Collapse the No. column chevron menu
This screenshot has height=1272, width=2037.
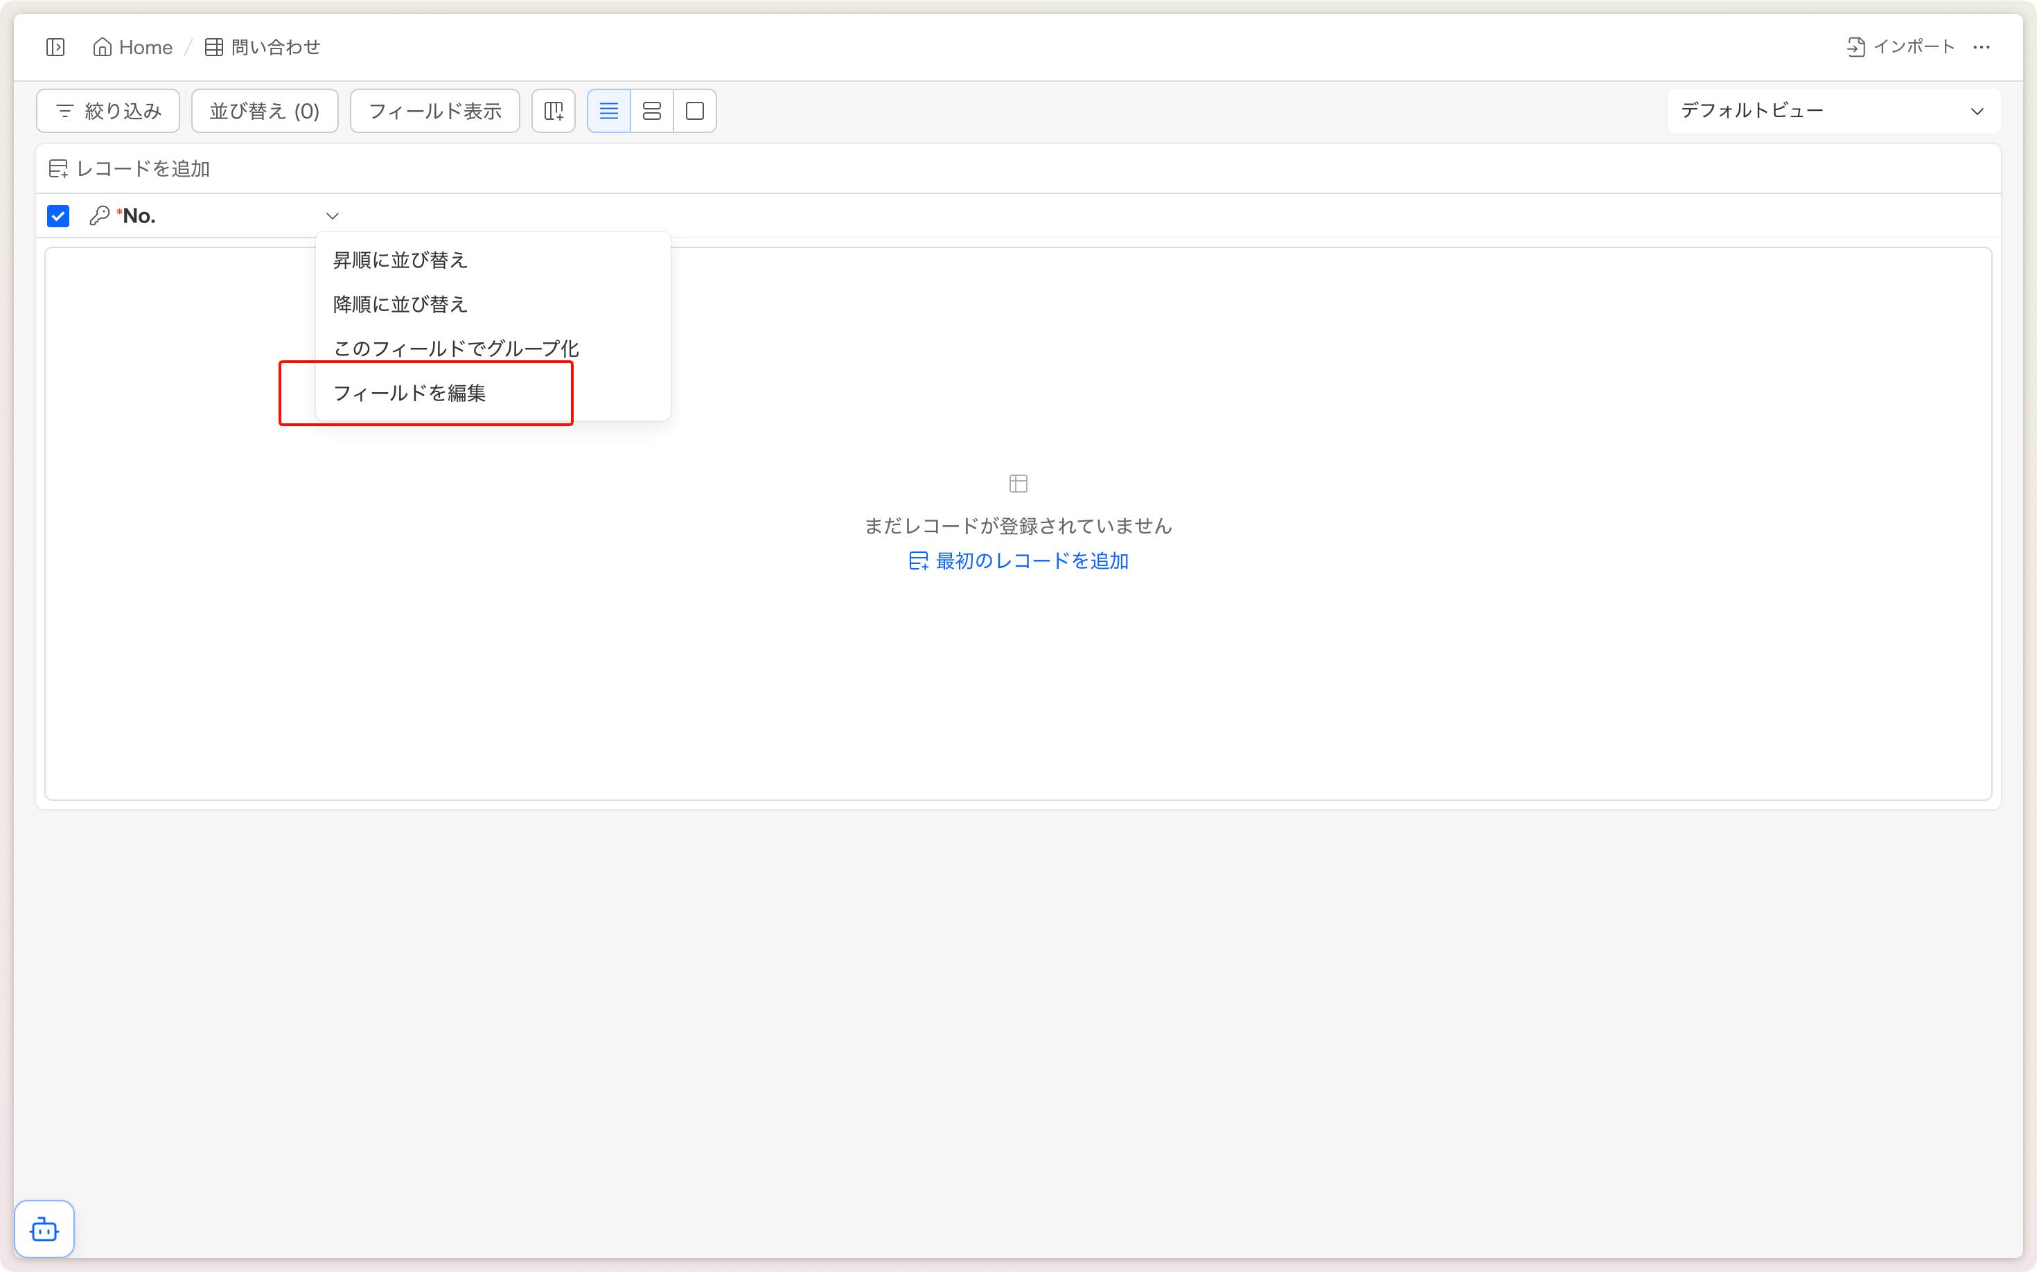(333, 216)
